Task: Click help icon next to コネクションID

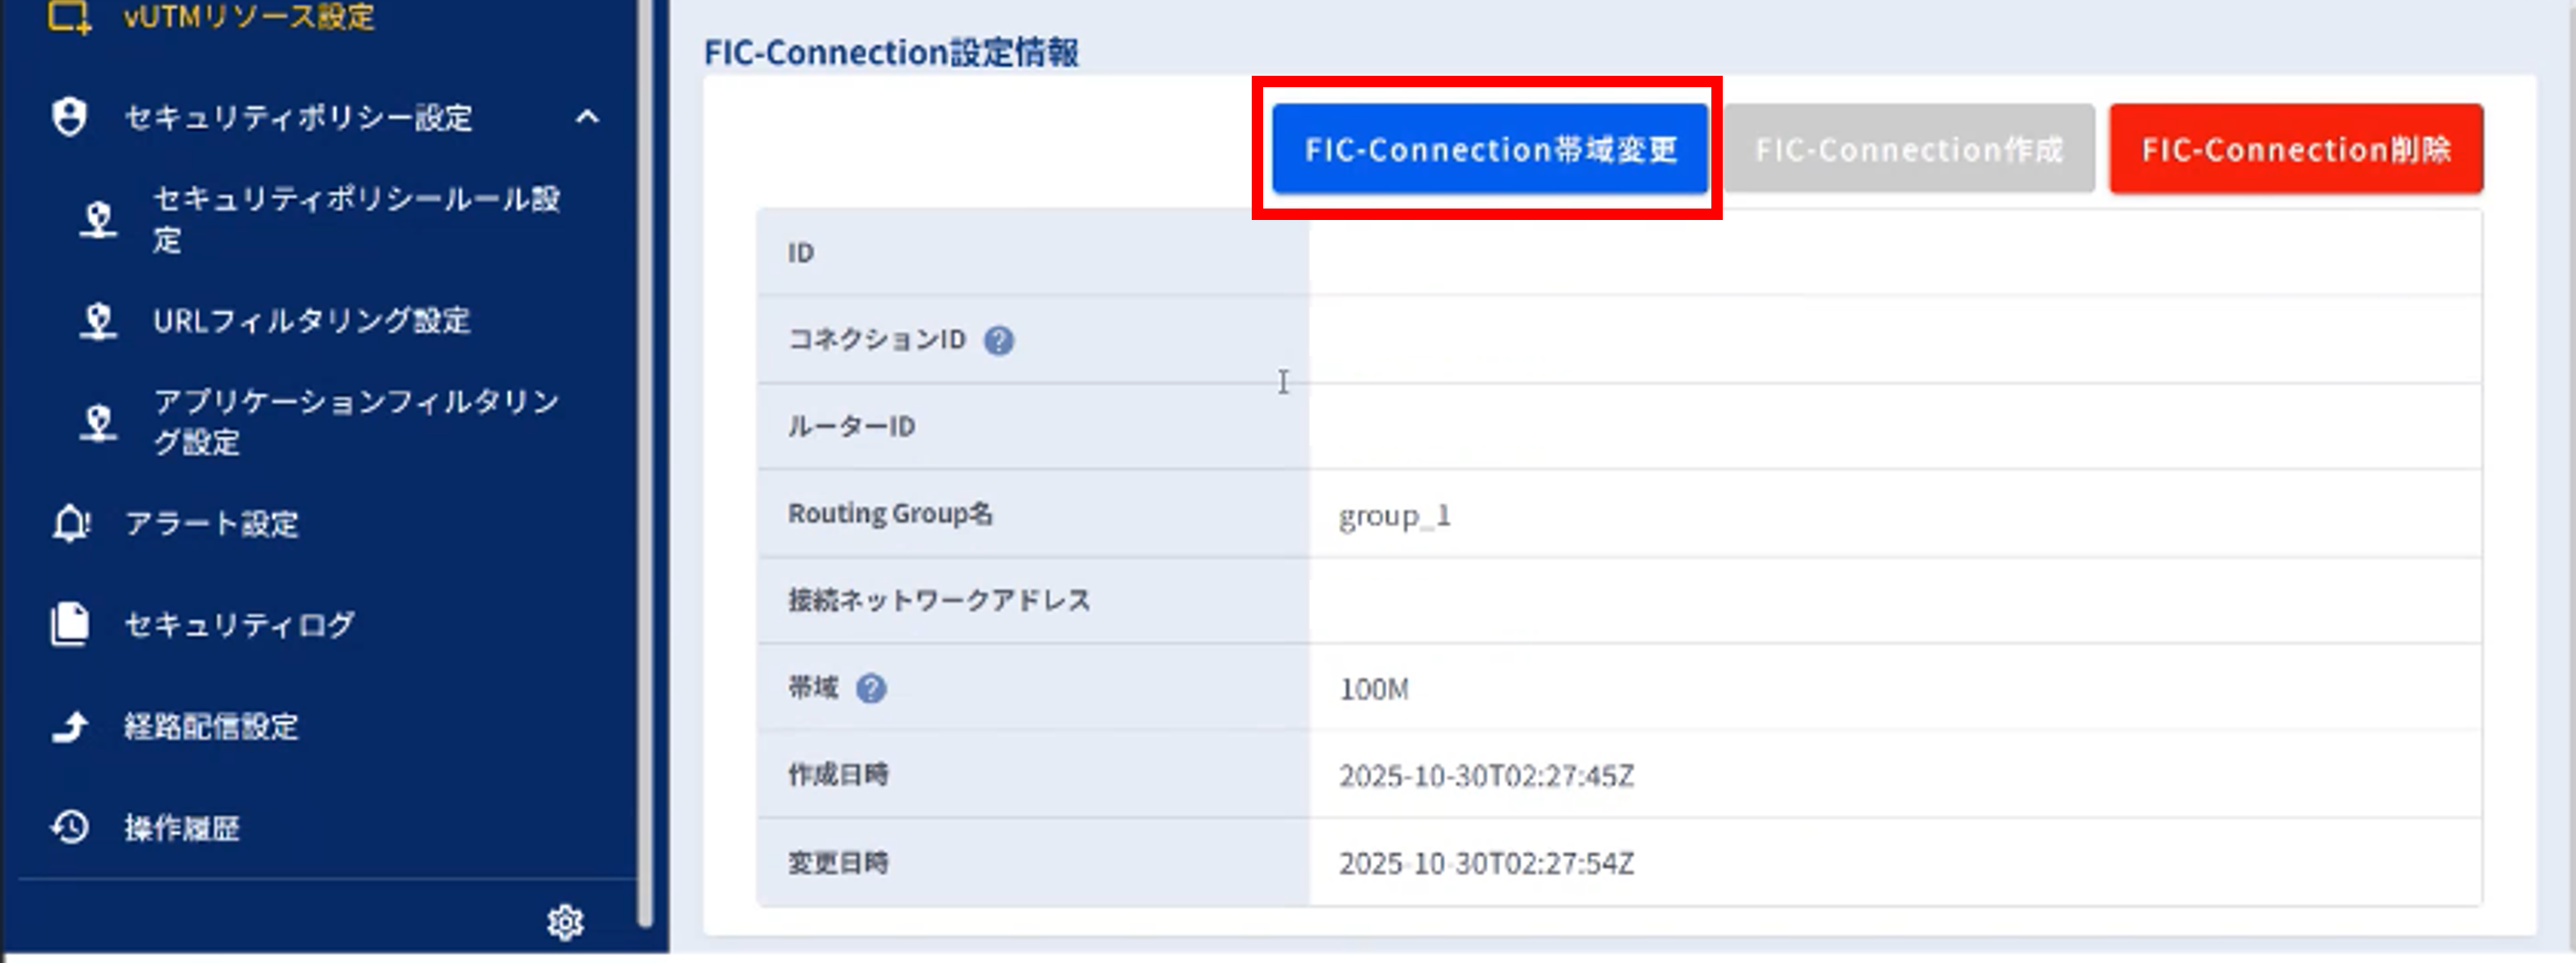Action: pos(998,341)
